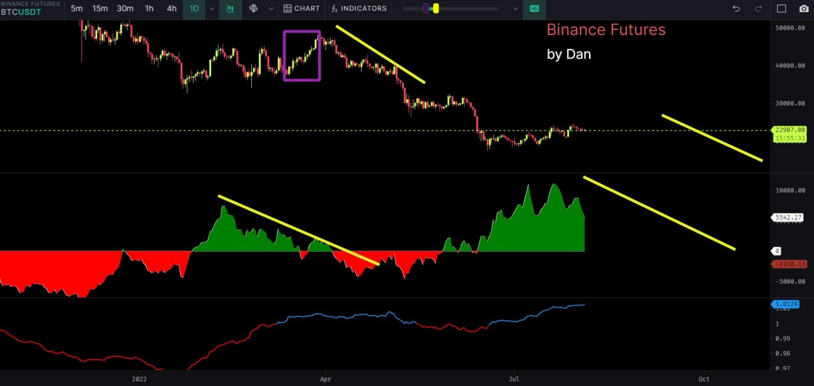The height and width of the screenshot is (386, 814).
Task: Click the 0.99 label on the ratio axis
Action: pyautogui.click(x=782, y=338)
